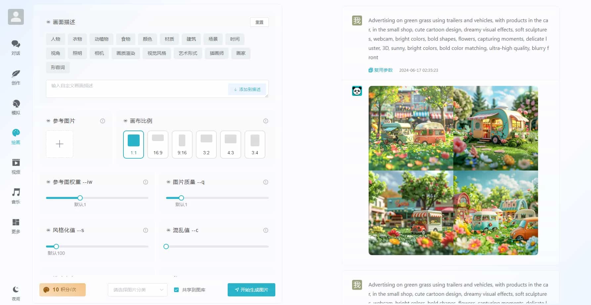Open the 请选择图片分类 category dropdown
The height and width of the screenshot is (305, 591).
[x=137, y=289]
